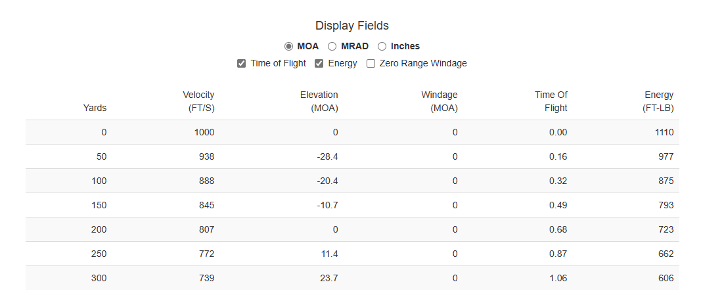Screen dimensions: 701x297
Task: Click the -10.7 elevation value
Action: (327, 205)
